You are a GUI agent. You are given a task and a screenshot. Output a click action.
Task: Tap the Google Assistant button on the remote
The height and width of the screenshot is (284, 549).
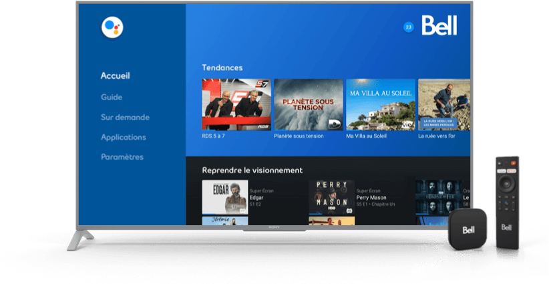[x=507, y=202]
